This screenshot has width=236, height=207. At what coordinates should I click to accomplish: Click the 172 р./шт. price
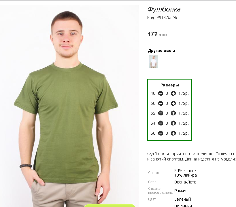[x=157, y=34]
